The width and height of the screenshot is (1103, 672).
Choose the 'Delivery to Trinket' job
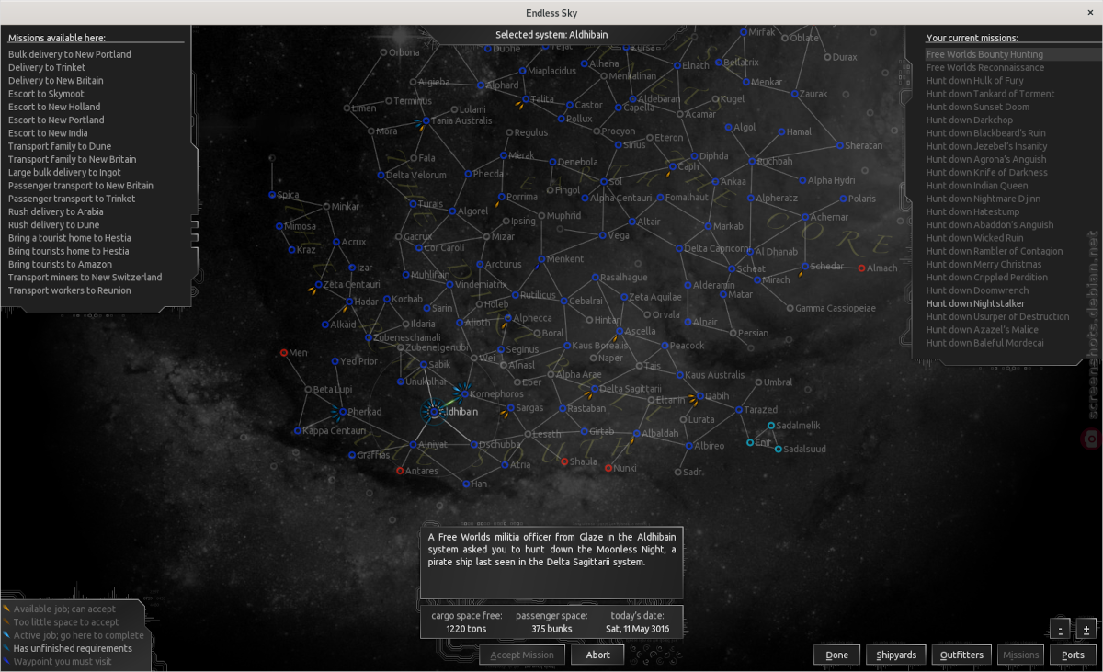click(47, 67)
